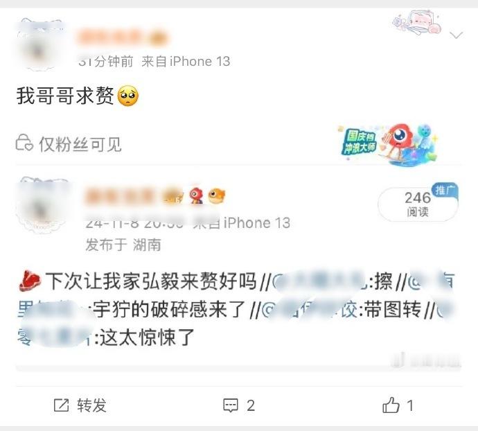Click the 仅粉丝可见 visibility label

point(80,144)
